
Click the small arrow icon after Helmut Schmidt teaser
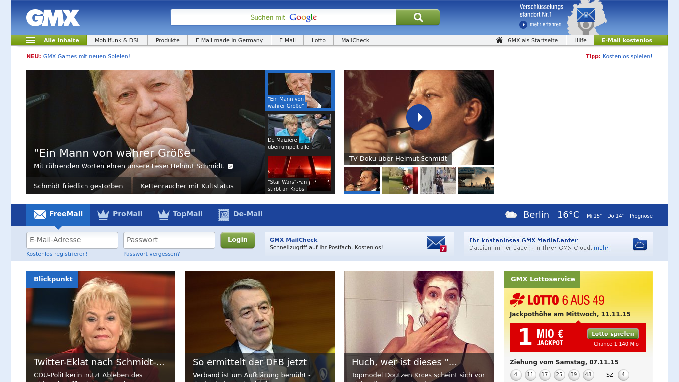pyautogui.click(x=230, y=166)
